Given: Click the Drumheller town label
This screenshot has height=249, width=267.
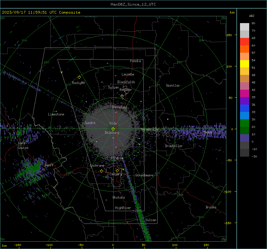Looking at the screenshot, I should point(174,146).
